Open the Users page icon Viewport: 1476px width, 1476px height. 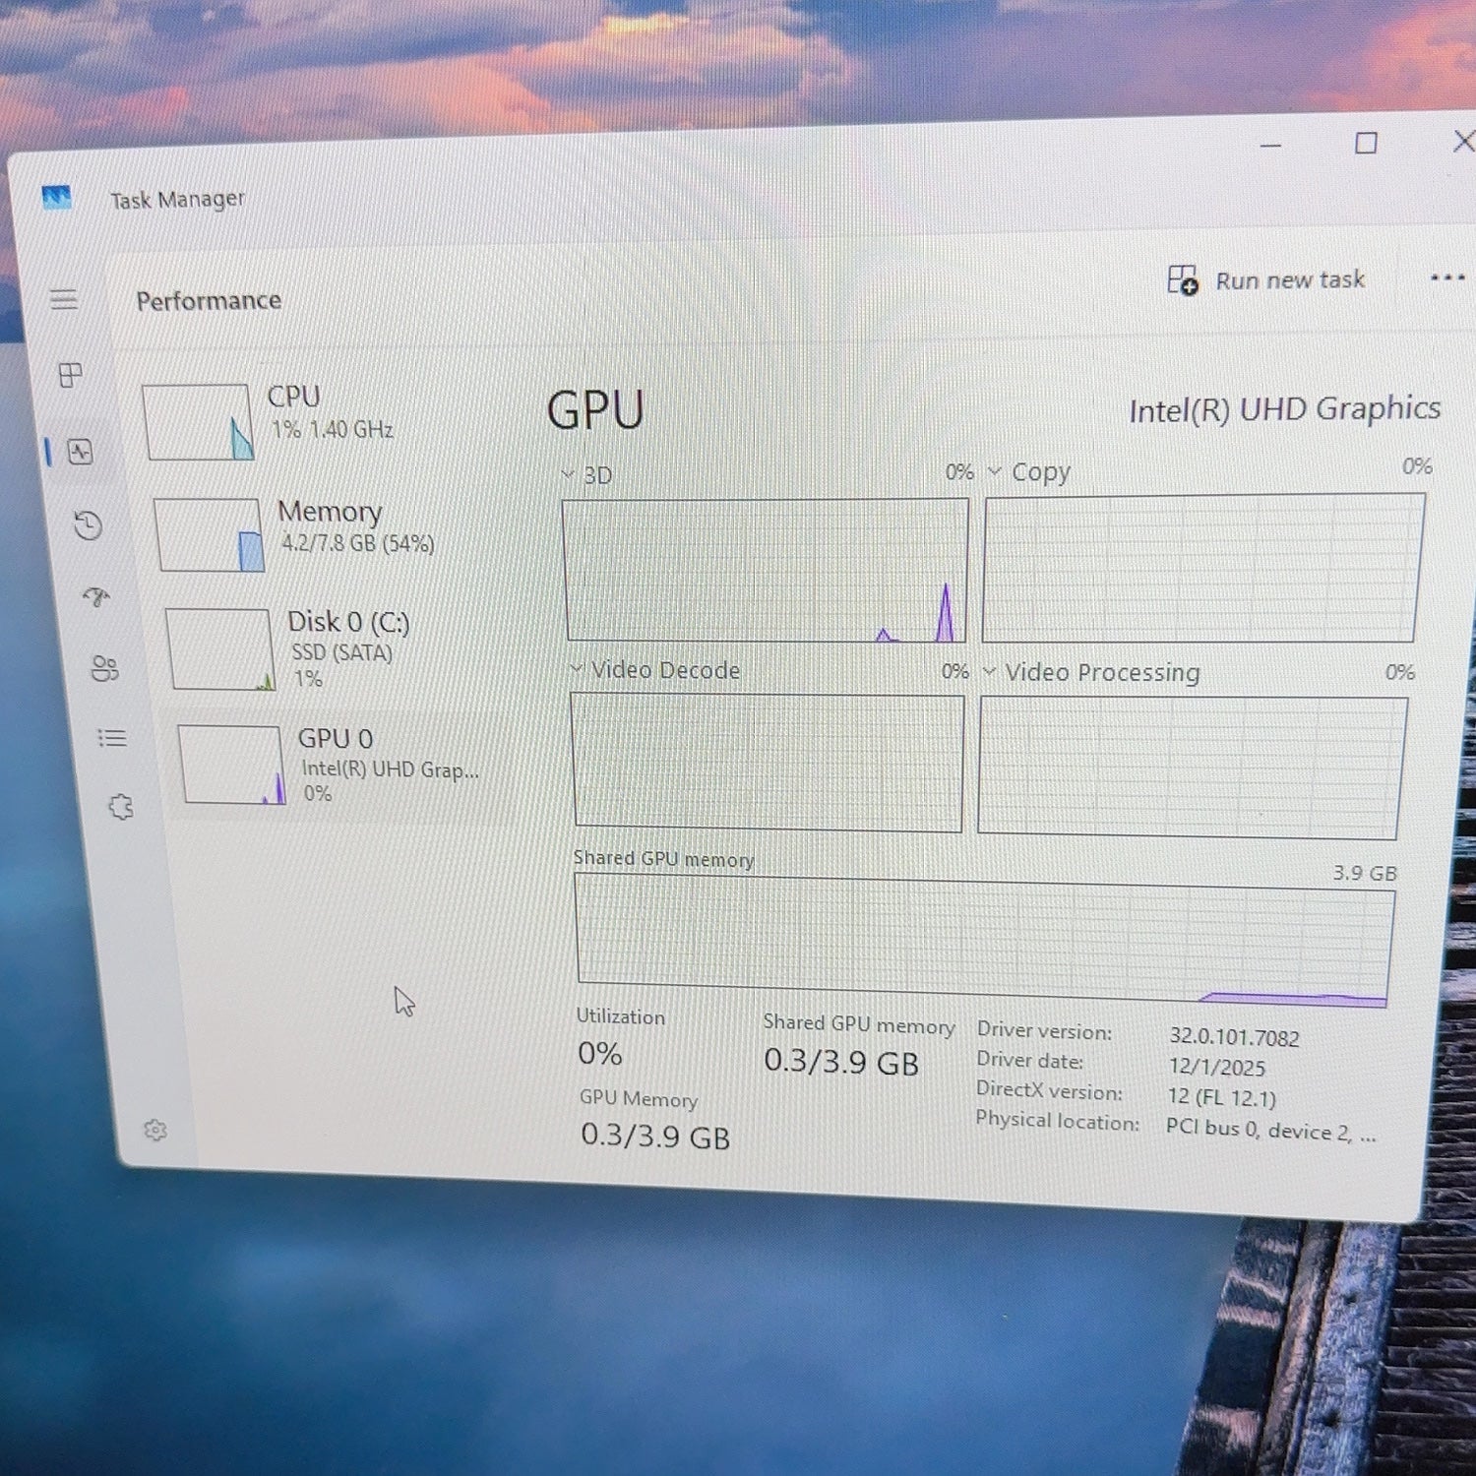[104, 669]
